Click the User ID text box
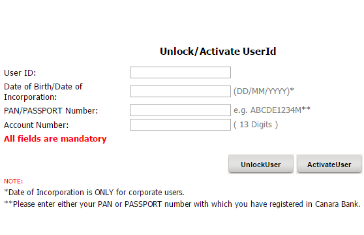This screenshot has width=364, height=235. click(180, 72)
